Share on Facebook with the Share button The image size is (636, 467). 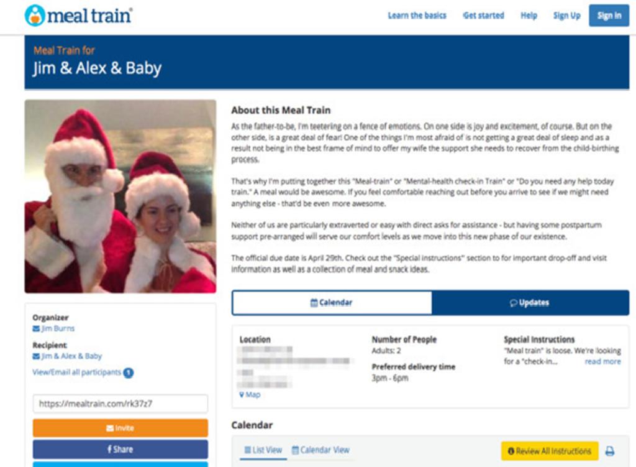click(120, 449)
